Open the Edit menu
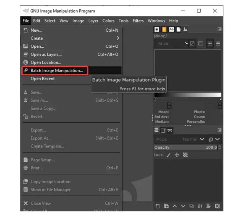 pos(37,21)
